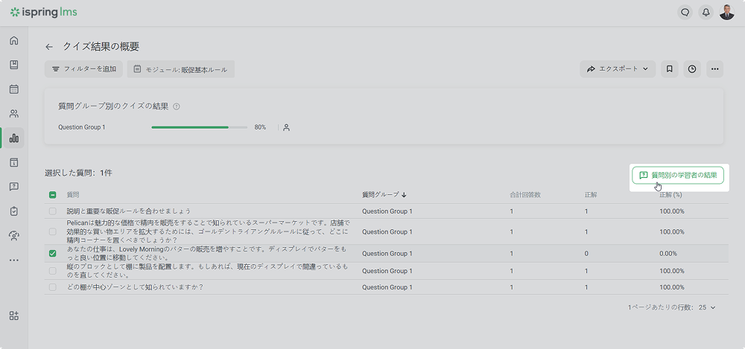Open the Users icon in sidebar

[13, 114]
